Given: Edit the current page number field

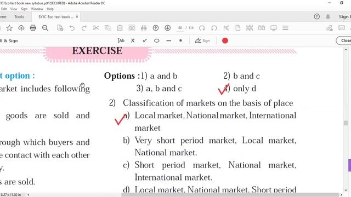Looking at the screenshot, I should (x=180, y=28).
